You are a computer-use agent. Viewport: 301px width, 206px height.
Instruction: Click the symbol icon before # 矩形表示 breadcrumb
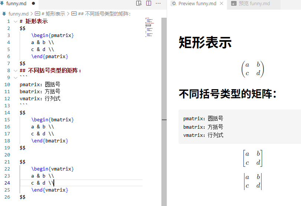pyautogui.click(x=37, y=14)
